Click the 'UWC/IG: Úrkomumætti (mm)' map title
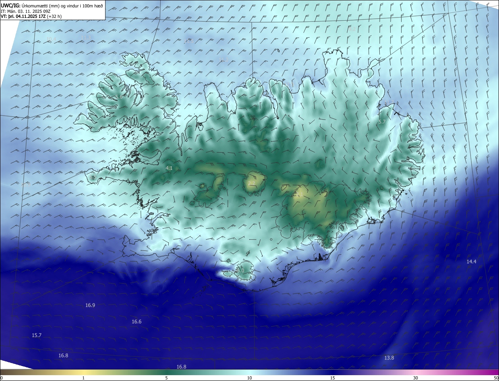 tap(51, 5)
